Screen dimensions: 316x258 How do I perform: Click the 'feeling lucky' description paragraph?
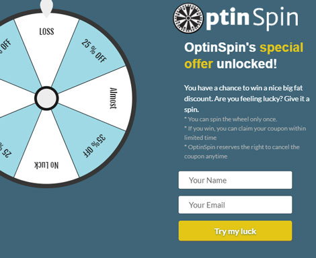click(247, 99)
